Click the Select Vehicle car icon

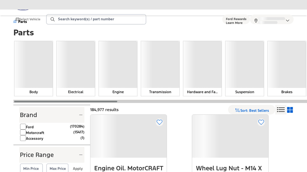(17, 19)
